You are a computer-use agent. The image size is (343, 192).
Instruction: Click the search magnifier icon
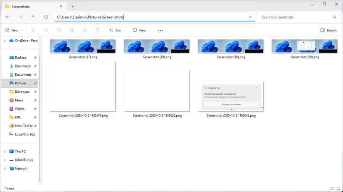[334, 17]
